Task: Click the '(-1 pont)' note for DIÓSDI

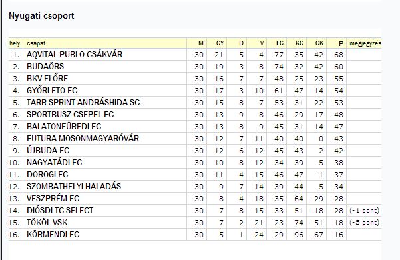Action: click(364, 211)
